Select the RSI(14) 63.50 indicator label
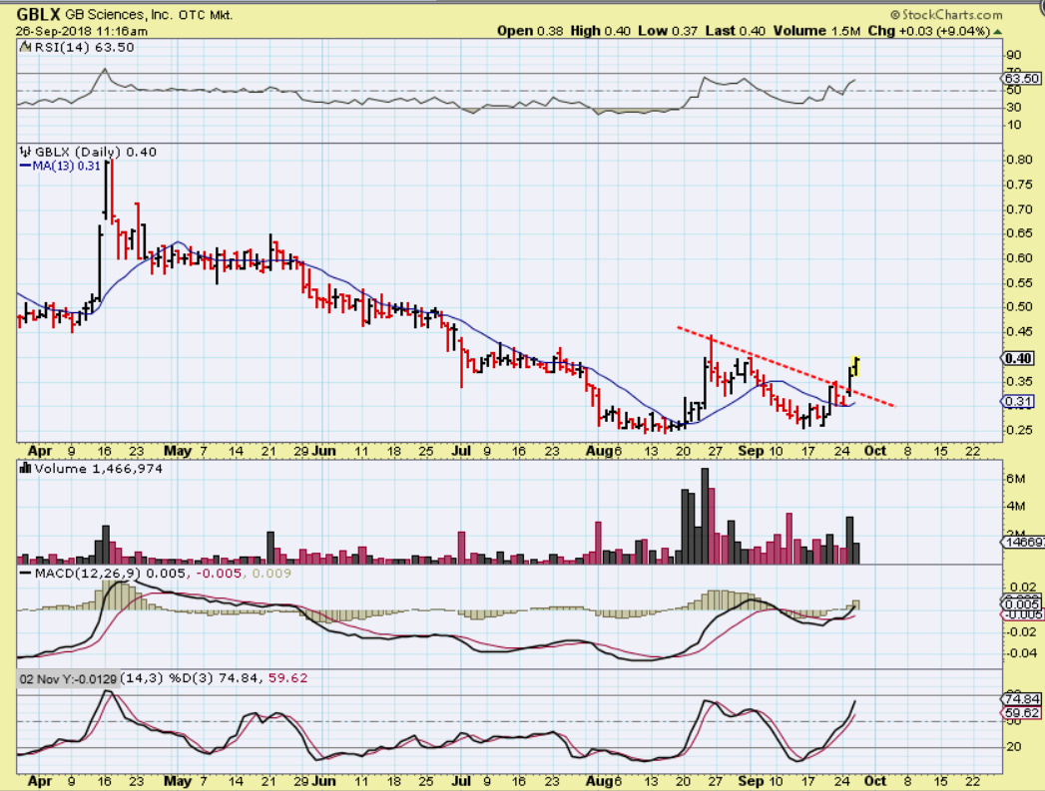This screenshot has height=791, width=1045. point(70,47)
